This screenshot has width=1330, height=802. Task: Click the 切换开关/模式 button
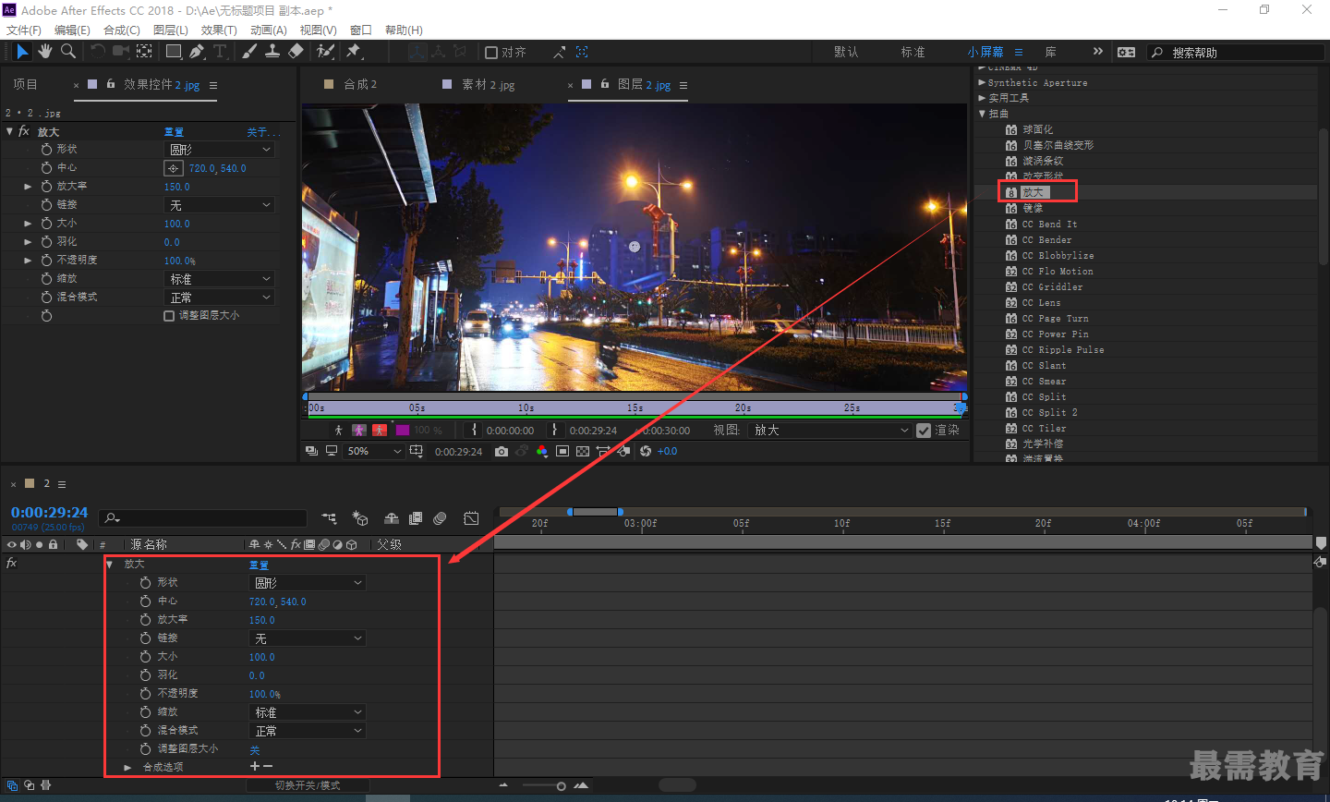click(308, 785)
